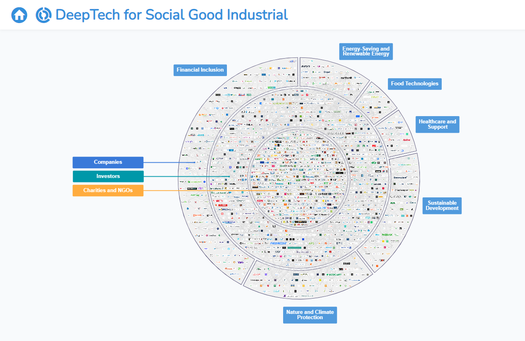525x341 pixels.
Task: Click the DeepTech circular logo icon
Action: pyautogui.click(x=43, y=15)
